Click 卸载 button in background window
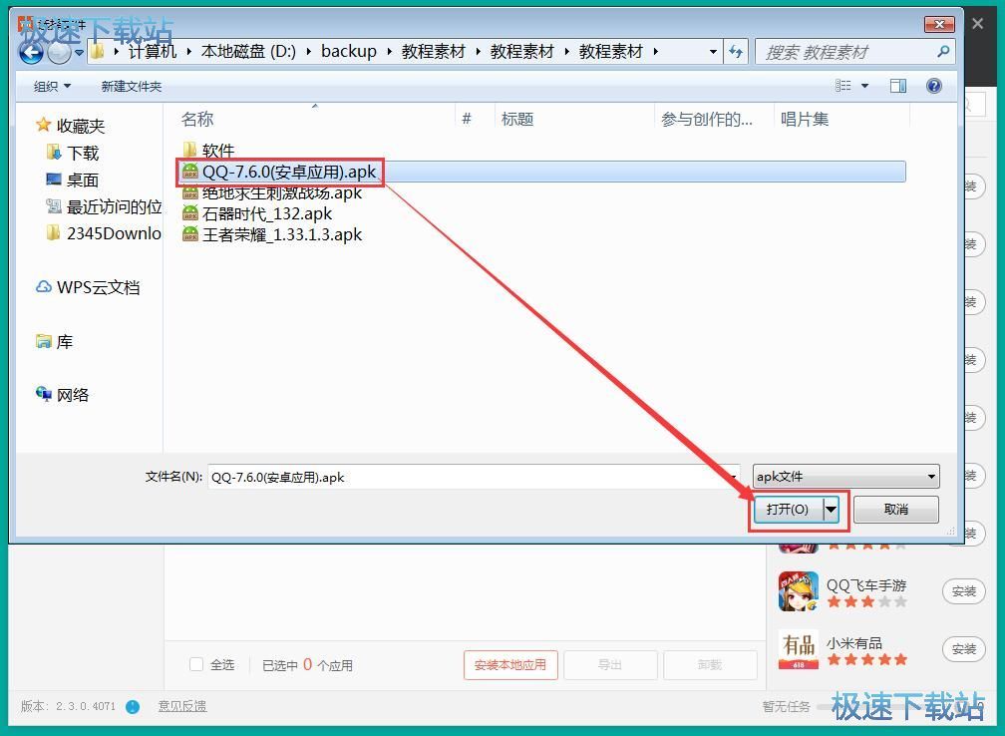The height and width of the screenshot is (736, 1005). pyautogui.click(x=710, y=665)
